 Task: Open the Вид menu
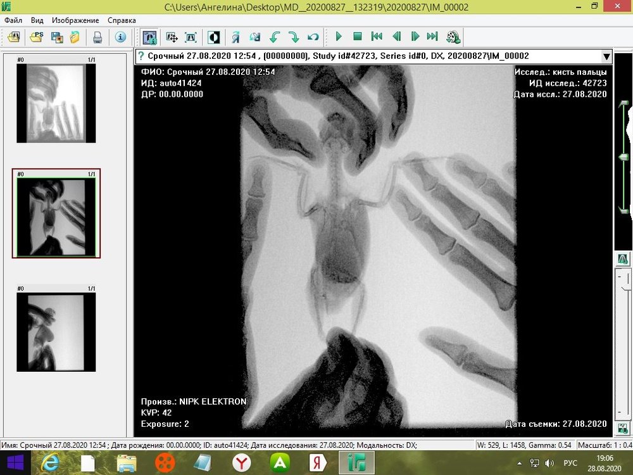tap(37, 20)
